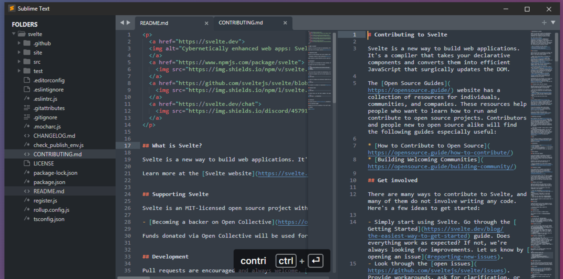Place cursor on '# Contributing to Svelte' title
Screen dimensions: 563x279
click(407, 34)
